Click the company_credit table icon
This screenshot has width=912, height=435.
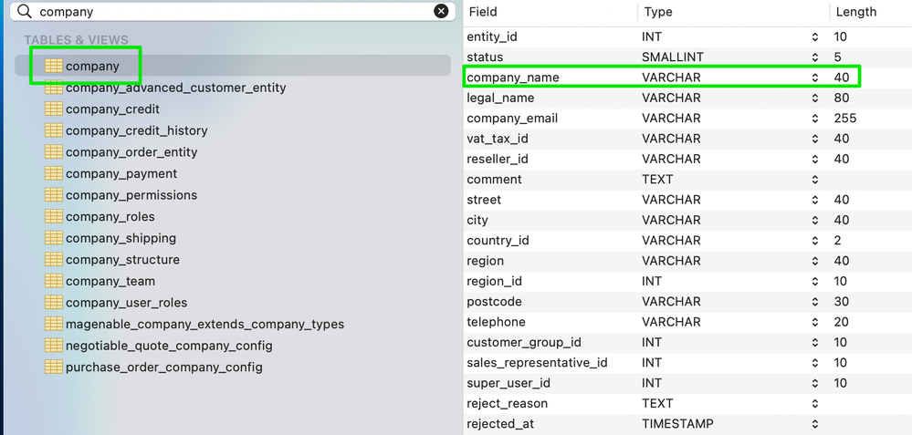(x=53, y=109)
